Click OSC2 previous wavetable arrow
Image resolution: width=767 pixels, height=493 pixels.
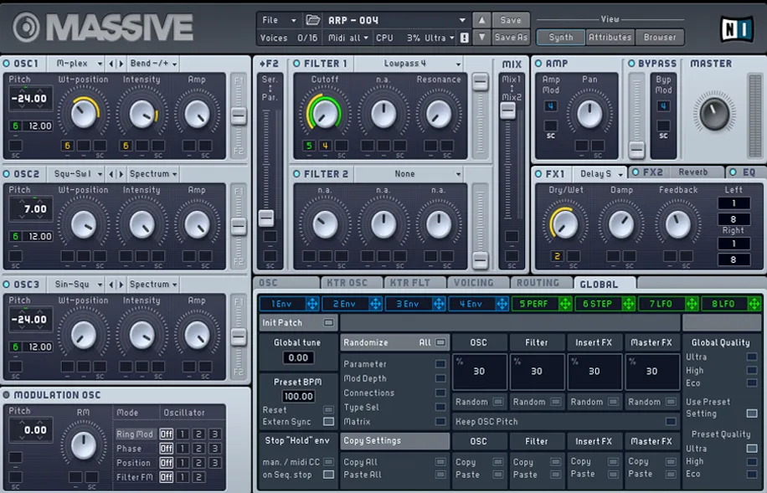[x=111, y=174]
